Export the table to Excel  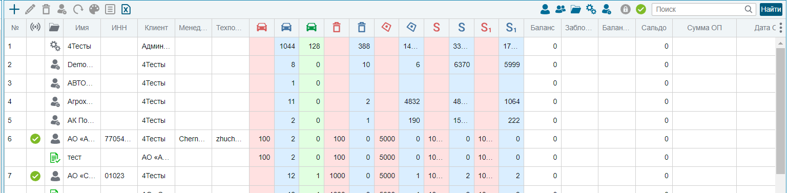[x=126, y=9]
